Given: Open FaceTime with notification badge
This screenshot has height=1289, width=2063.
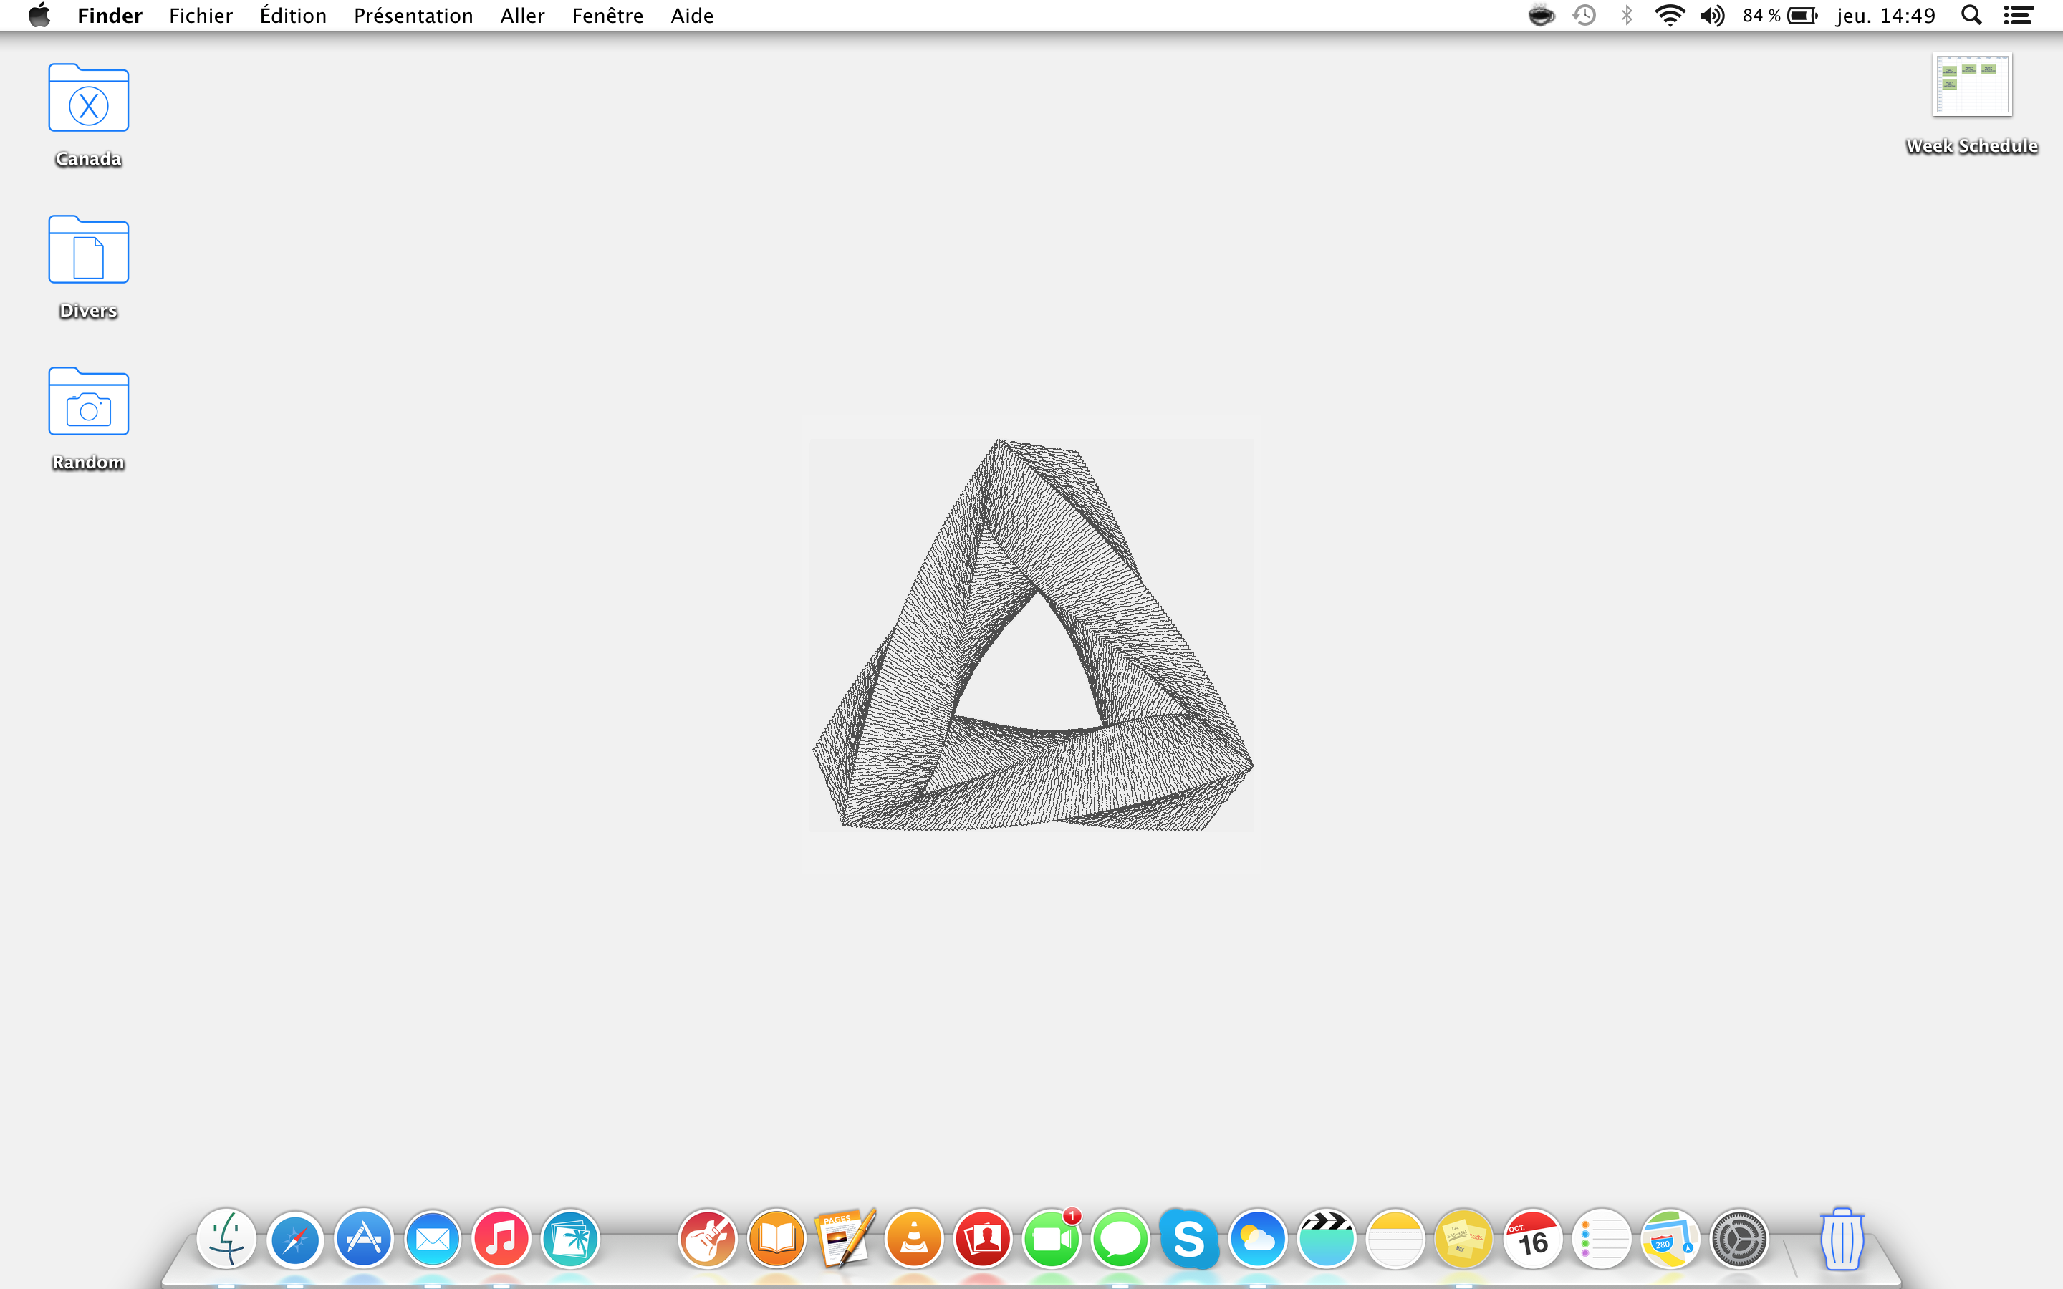Looking at the screenshot, I should click(x=1051, y=1239).
